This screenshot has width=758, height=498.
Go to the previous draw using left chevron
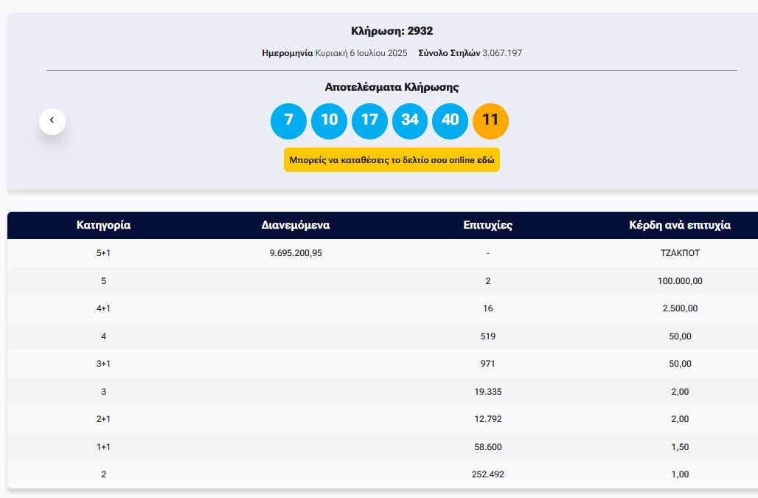tap(52, 121)
